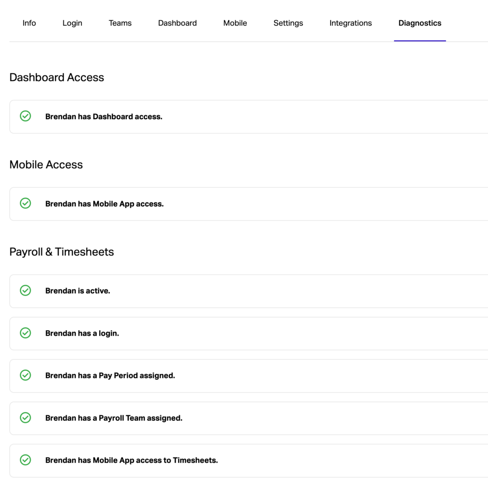Click the green check icon beside Mobile App access
The image size is (488, 488).
pos(25,203)
